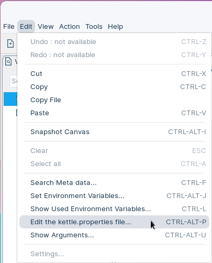
Task: Open the View menu
Action: (x=46, y=27)
